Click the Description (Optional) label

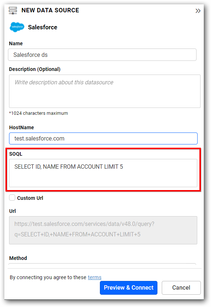[32, 69]
